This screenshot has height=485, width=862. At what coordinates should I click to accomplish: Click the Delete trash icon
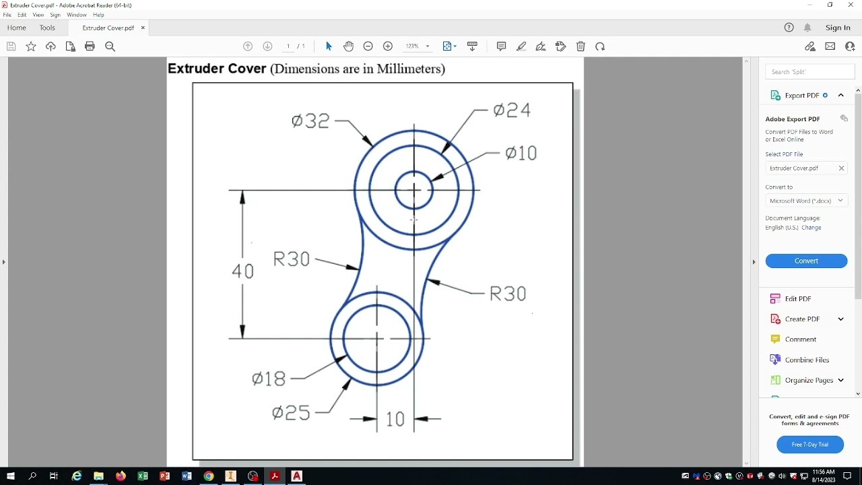coord(581,46)
